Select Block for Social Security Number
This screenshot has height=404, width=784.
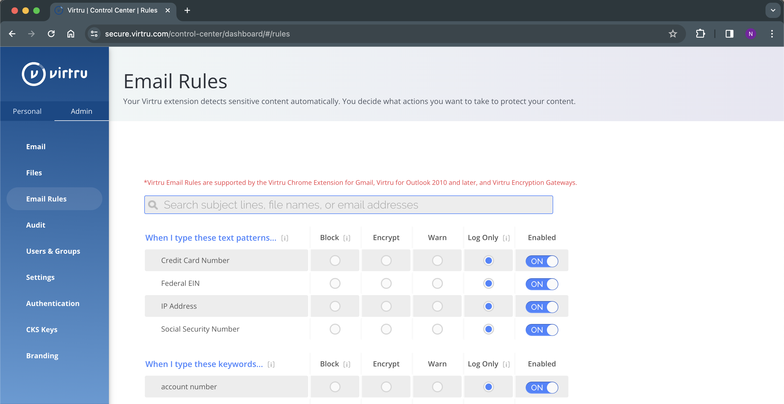(335, 329)
